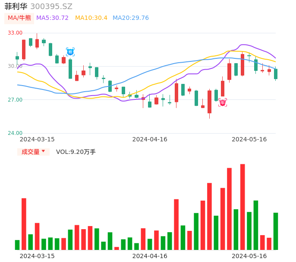Click the tallest red volume bar
Viewport: 296px width, 262px height.
(x=242, y=207)
